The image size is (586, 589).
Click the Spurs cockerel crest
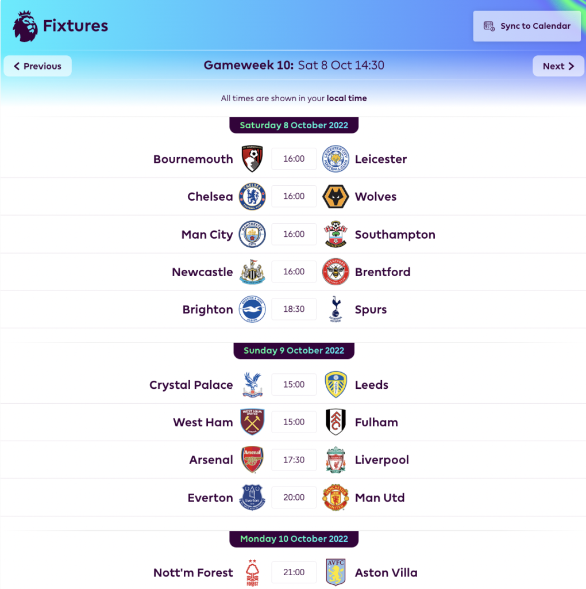(336, 309)
